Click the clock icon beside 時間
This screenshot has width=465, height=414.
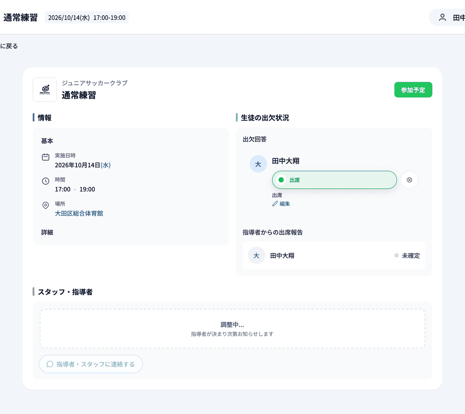click(45, 181)
